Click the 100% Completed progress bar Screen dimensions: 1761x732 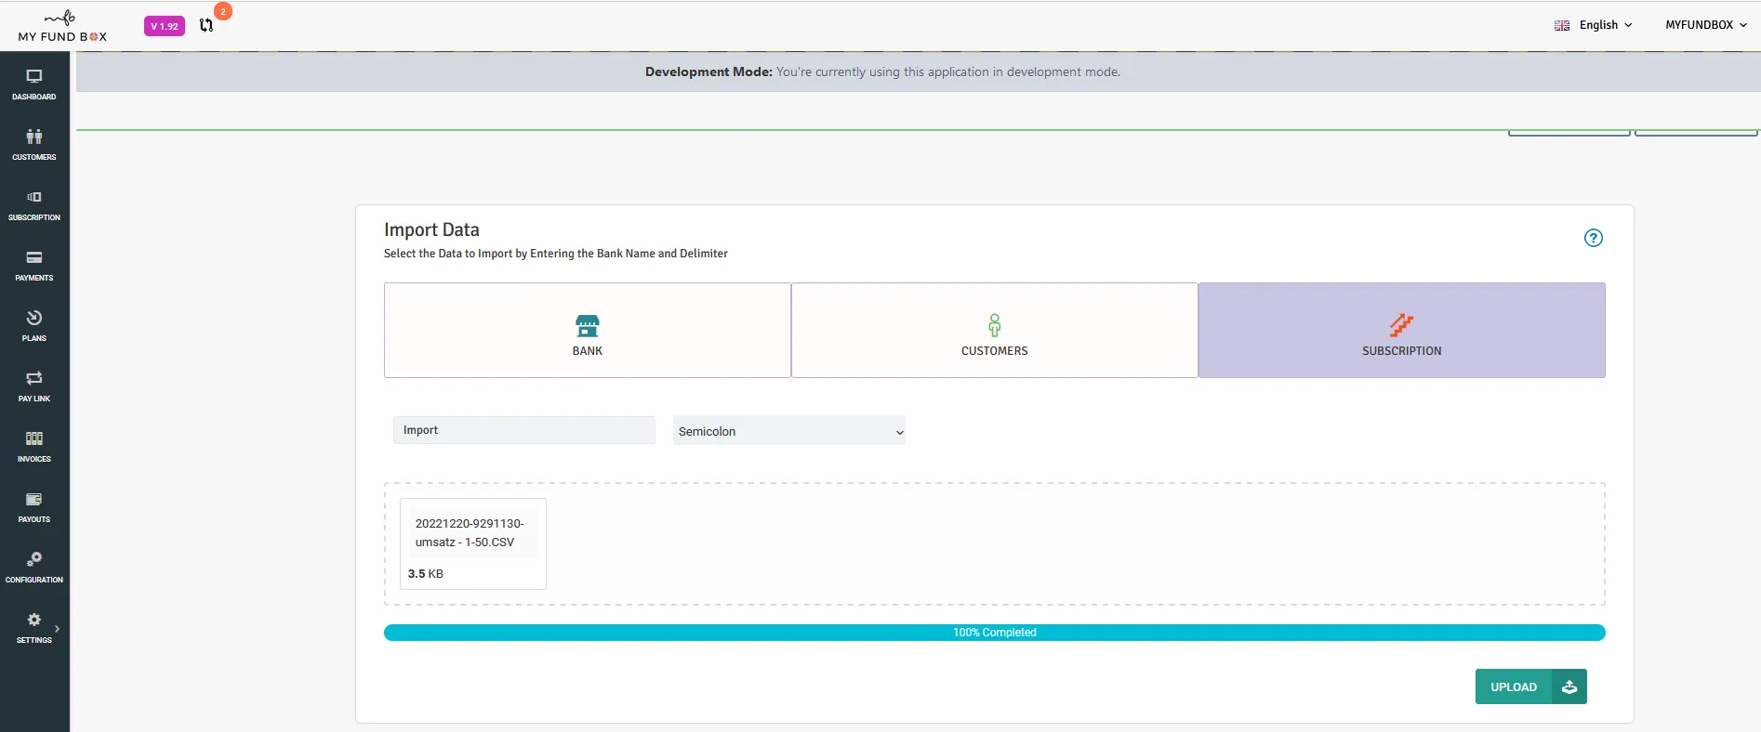pyautogui.click(x=995, y=633)
